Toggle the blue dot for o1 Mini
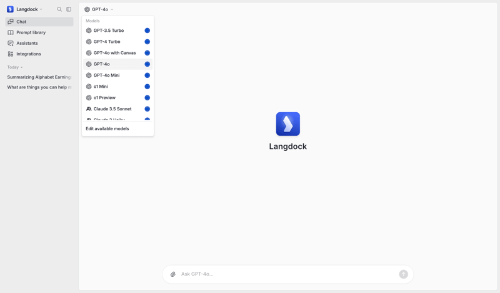Screen dimensions: 500x293 pos(147,87)
